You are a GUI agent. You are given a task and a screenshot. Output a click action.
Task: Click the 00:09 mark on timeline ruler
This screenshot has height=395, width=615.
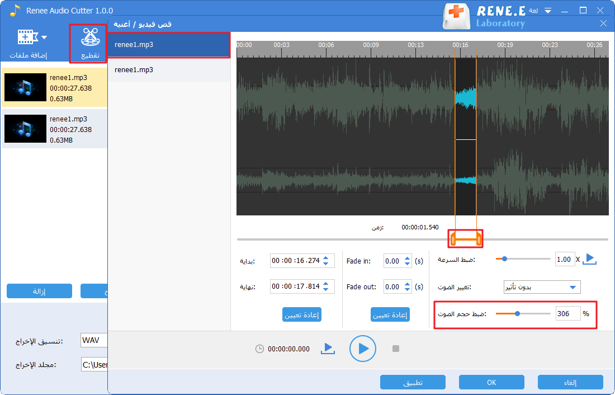coord(371,45)
